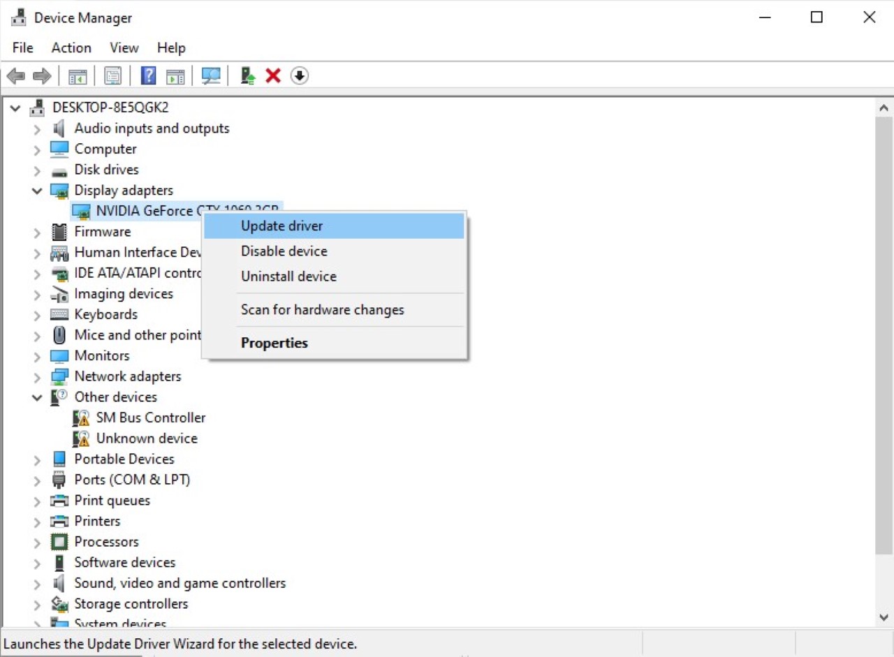894x657 pixels.
Task: Open the Properties toolbar icon
Action: coord(112,75)
